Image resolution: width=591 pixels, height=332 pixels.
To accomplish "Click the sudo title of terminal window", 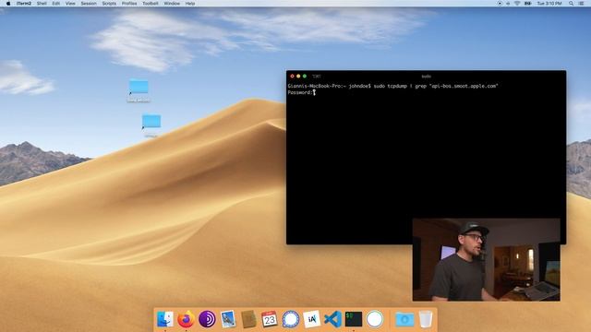I will pyautogui.click(x=427, y=76).
